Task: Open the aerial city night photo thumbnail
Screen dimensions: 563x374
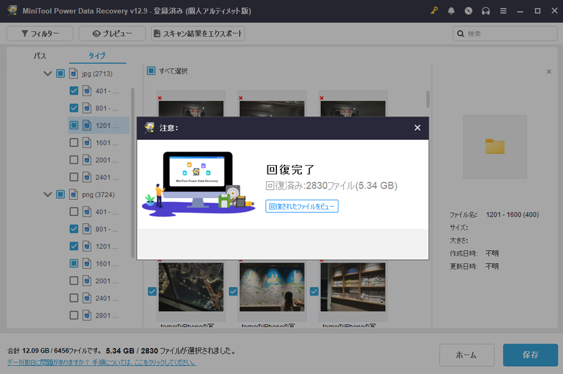Action: pos(191,287)
